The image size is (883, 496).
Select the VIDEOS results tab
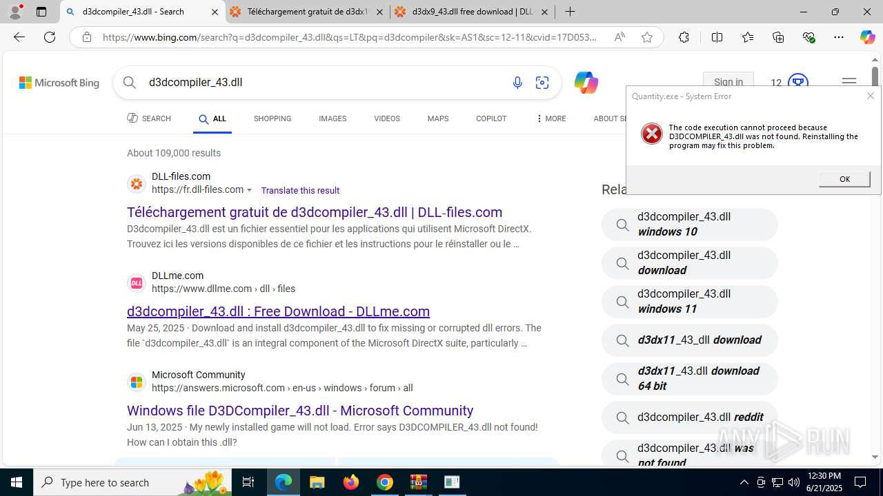(387, 118)
